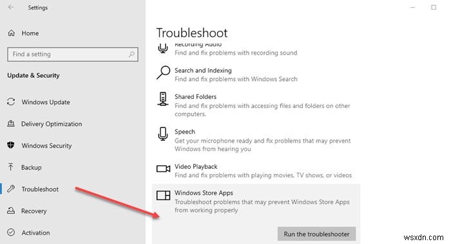The height and width of the screenshot is (244, 451).
Task: Run the troubleshooter for Windows Store Apps
Action: [x=316, y=234]
